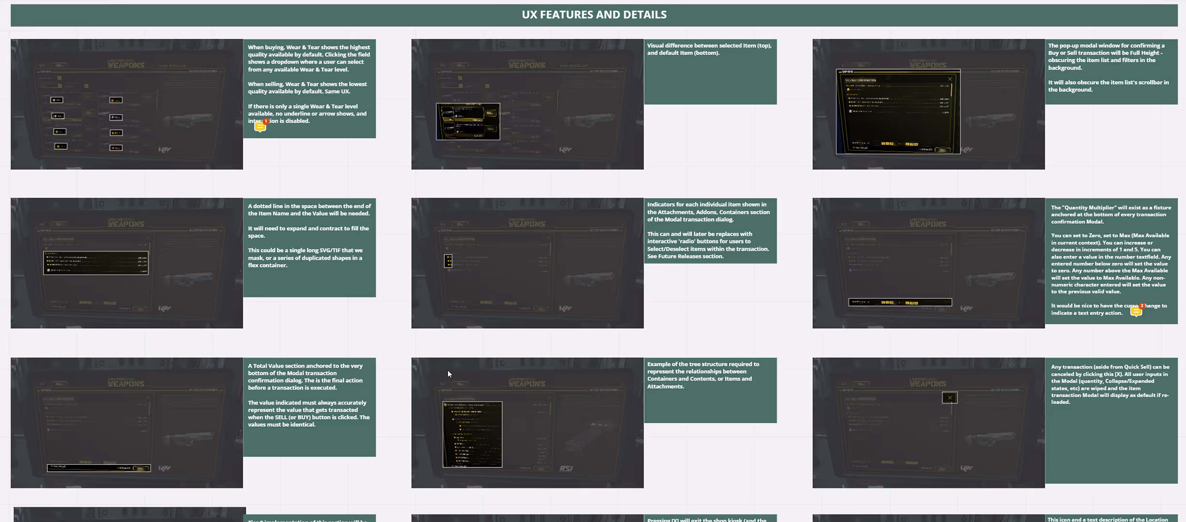The image size is (1186, 522).
Task: Select the 'A dotted line in the space' note
Action: 309,247
